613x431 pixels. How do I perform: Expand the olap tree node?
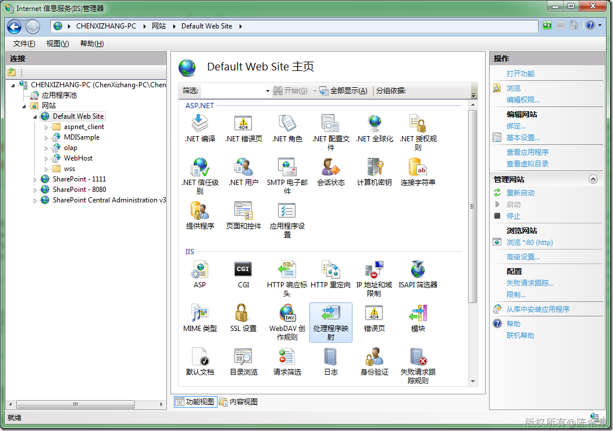point(46,148)
